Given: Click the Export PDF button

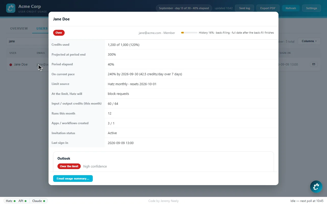Looking at the screenshot, I should tap(268, 8).
